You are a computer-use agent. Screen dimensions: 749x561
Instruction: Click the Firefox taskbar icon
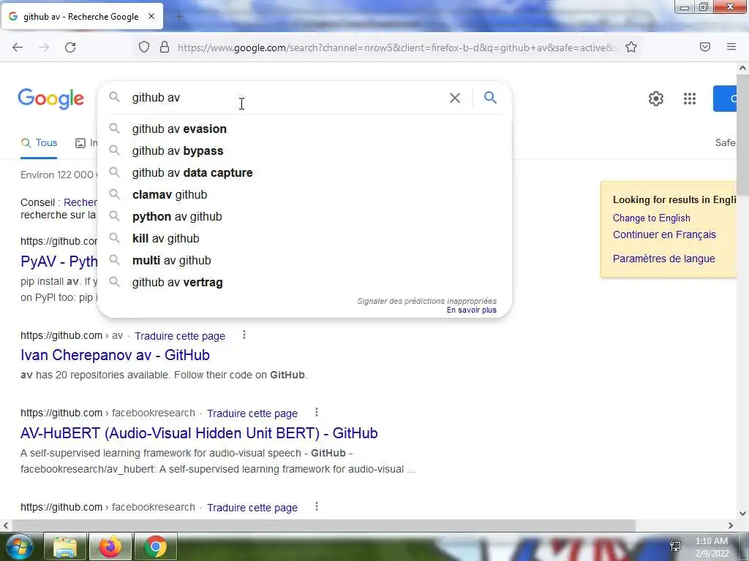click(x=110, y=547)
